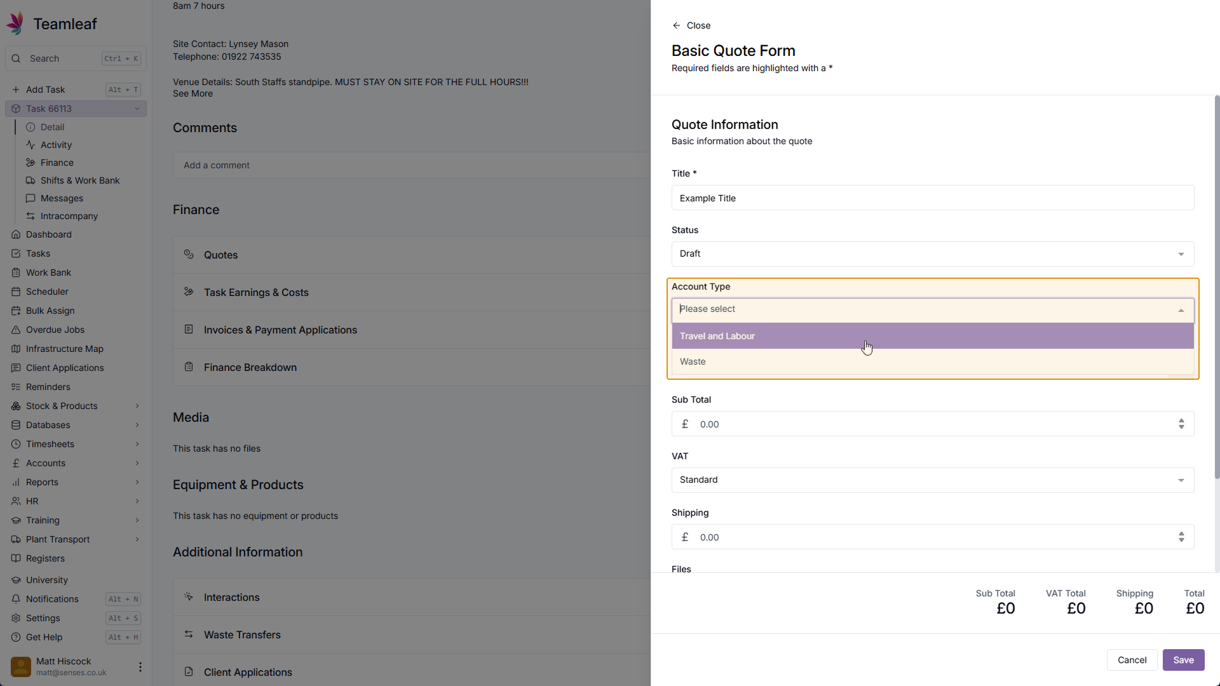Screen dimensions: 1220x686
Task: Click the Get Help question icon
Action: coord(16,637)
